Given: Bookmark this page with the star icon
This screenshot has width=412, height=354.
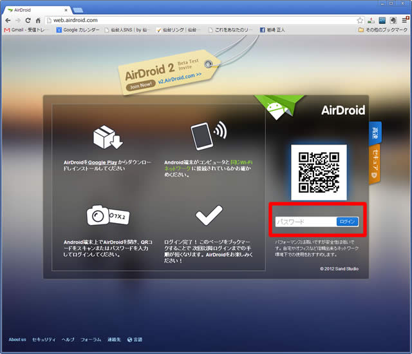Looking at the screenshot, I should tap(360, 20).
